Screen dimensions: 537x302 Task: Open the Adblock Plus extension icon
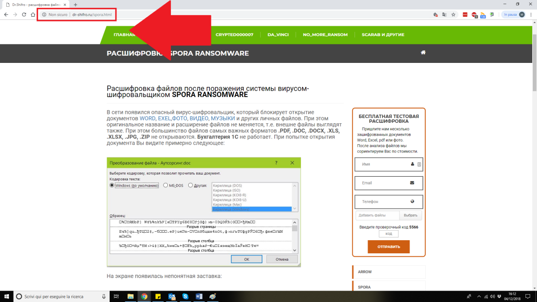pyautogui.click(x=474, y=15)
